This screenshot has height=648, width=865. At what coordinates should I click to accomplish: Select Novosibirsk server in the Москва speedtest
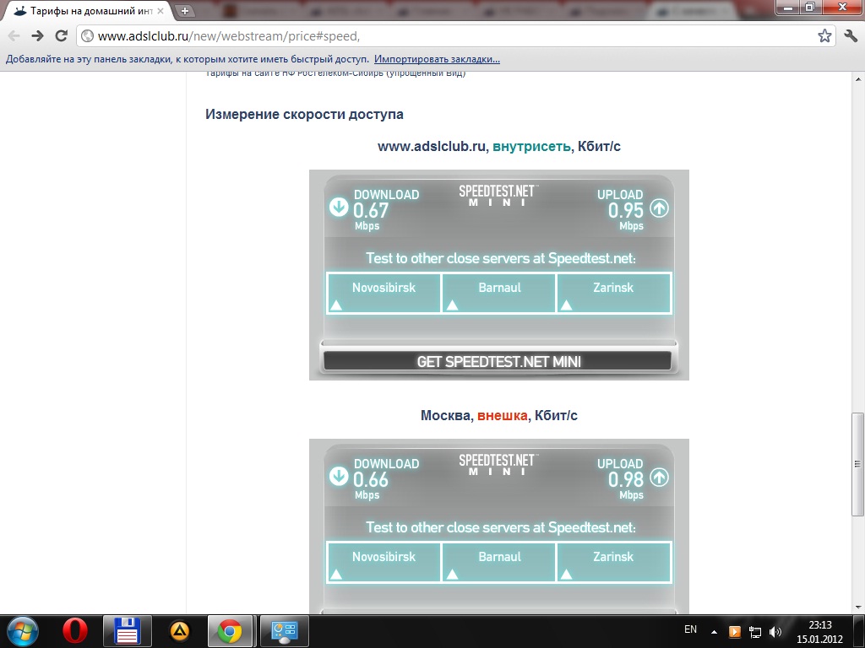pos(384,562)
